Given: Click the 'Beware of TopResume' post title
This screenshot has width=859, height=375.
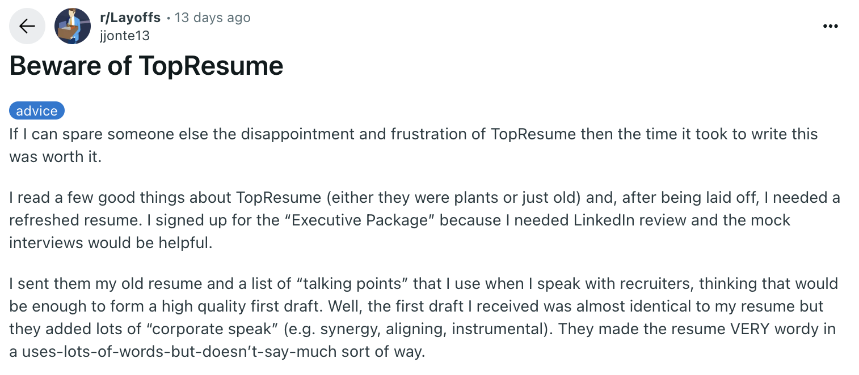Looking at the screenshot, I should pos(146,66).
